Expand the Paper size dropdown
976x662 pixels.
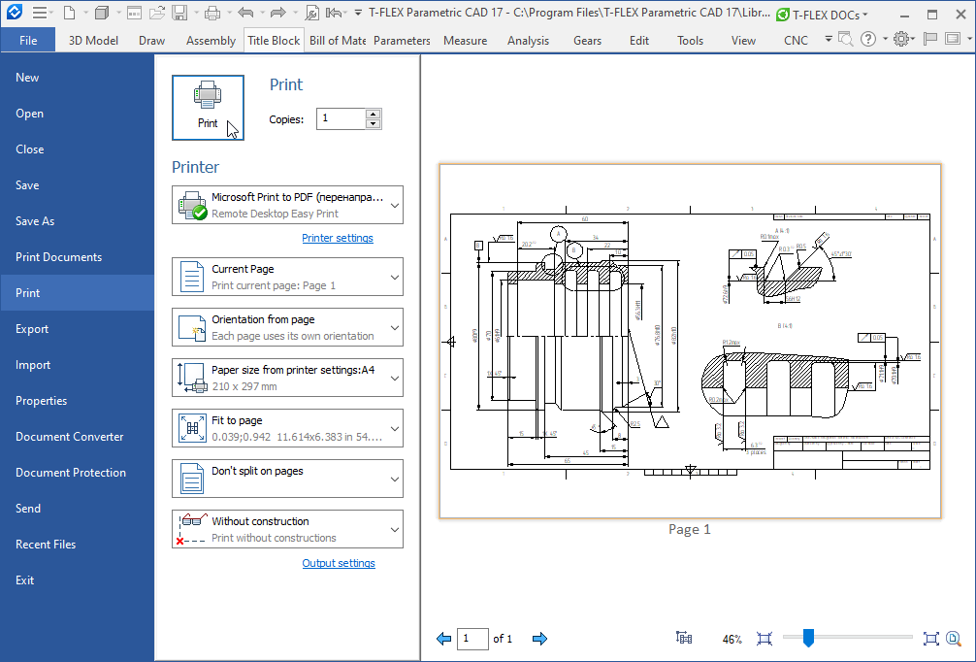click(x=395, y=378)
